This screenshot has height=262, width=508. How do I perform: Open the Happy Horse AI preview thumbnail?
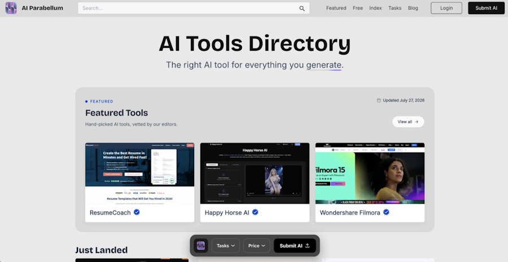(x=255, y=174)
